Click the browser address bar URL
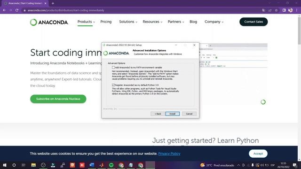Viewport: 301px width, 169px height. (x=66, y=10)
